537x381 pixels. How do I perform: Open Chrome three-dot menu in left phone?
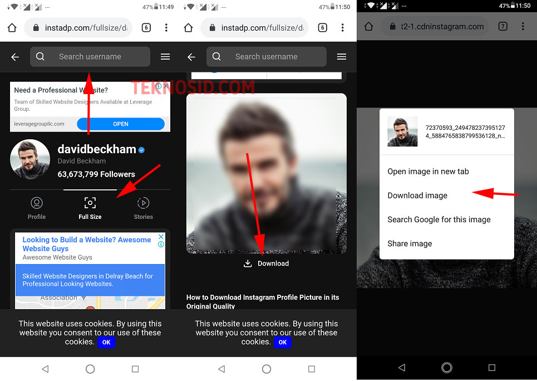pos(166,27)
